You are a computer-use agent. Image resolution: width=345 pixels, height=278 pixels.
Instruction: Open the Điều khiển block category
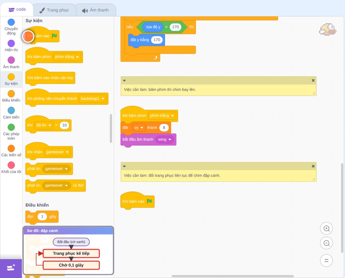click(11, 96)
